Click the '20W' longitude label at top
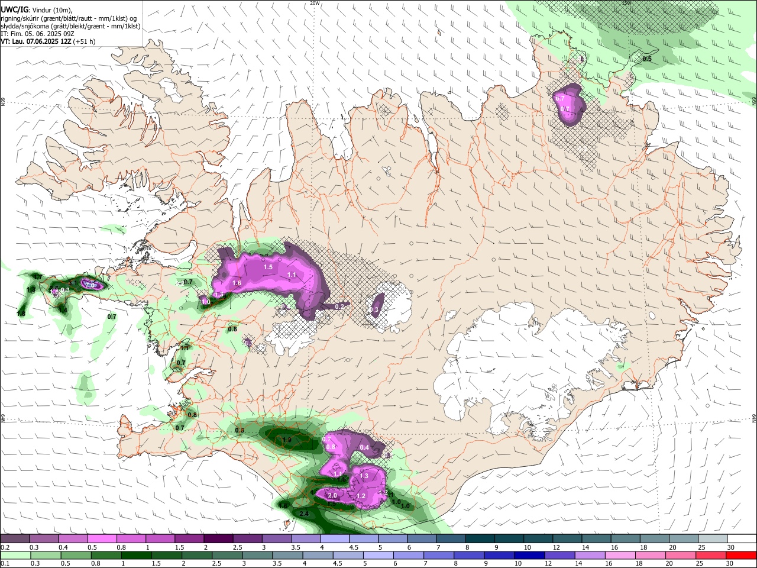This screenshot has height=568, width=757. click(315, 3)
